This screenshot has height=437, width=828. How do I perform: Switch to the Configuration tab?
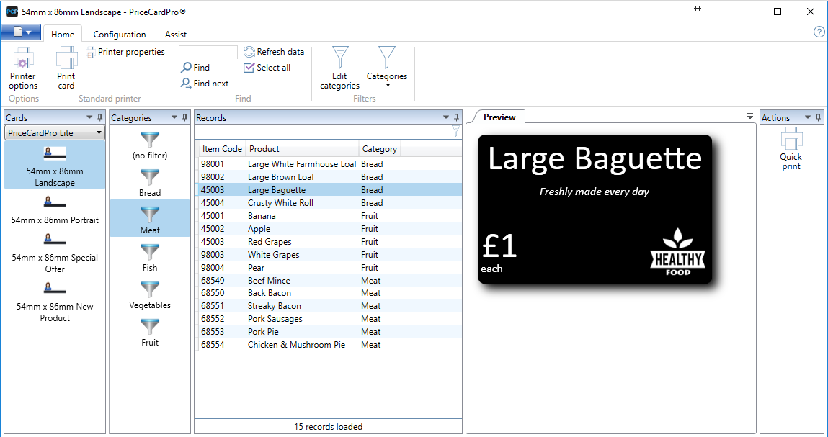click(x=120, y=35)
